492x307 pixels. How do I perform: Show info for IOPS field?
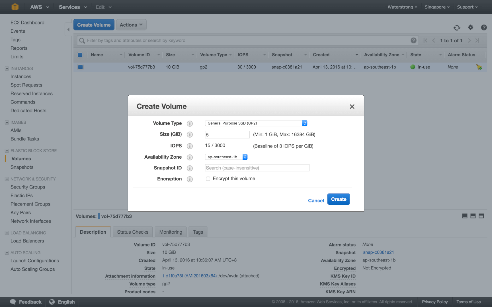pos(190,146)
